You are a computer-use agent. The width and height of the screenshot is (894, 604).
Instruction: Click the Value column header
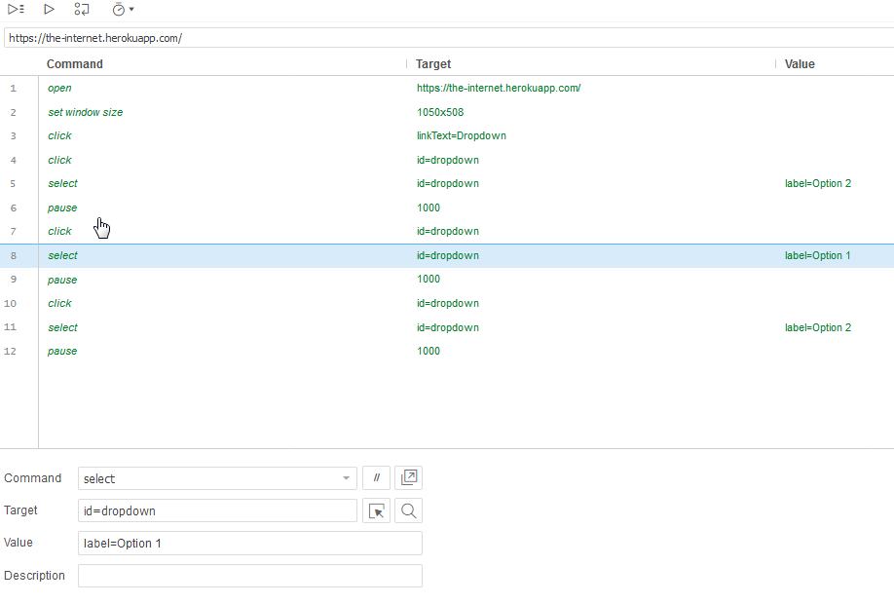click(800, 64)
